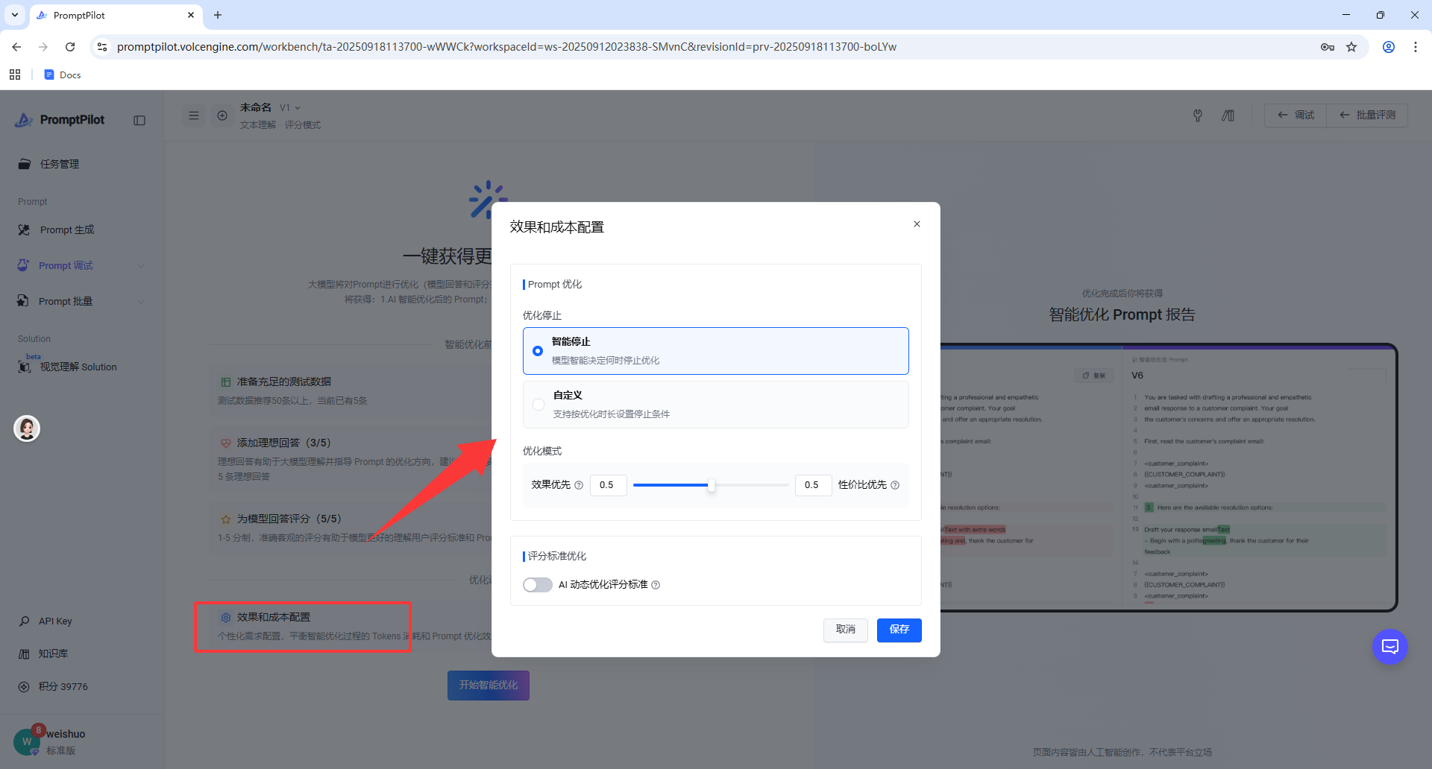The height and width of the screenshot is (769, 1432).
Task: Open the 性价比优先 help tooltip icon
Action: [x=895, y=485]
